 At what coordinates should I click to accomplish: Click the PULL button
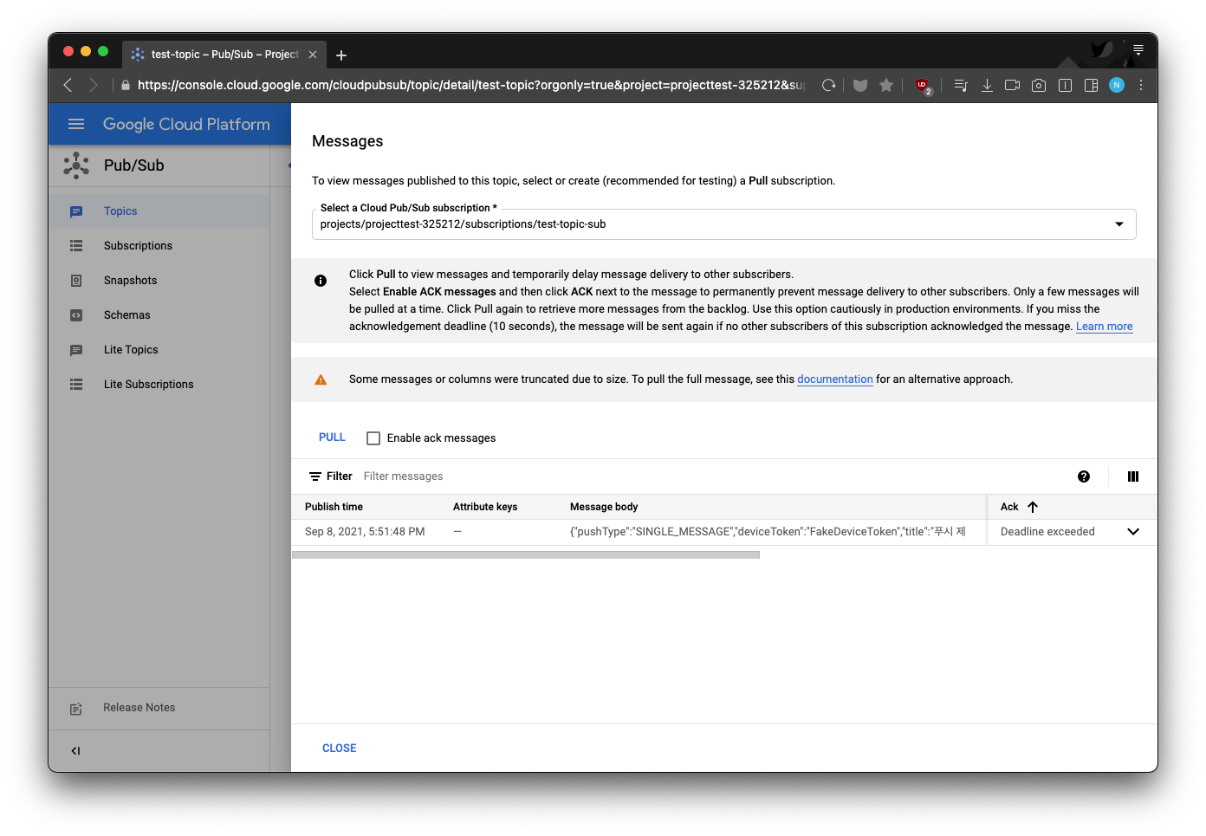pos(332,437)
